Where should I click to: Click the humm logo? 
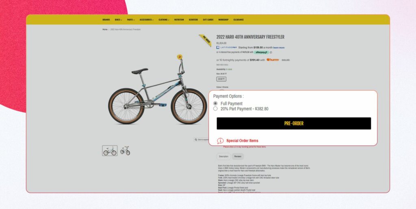click(x=273, y=60)
